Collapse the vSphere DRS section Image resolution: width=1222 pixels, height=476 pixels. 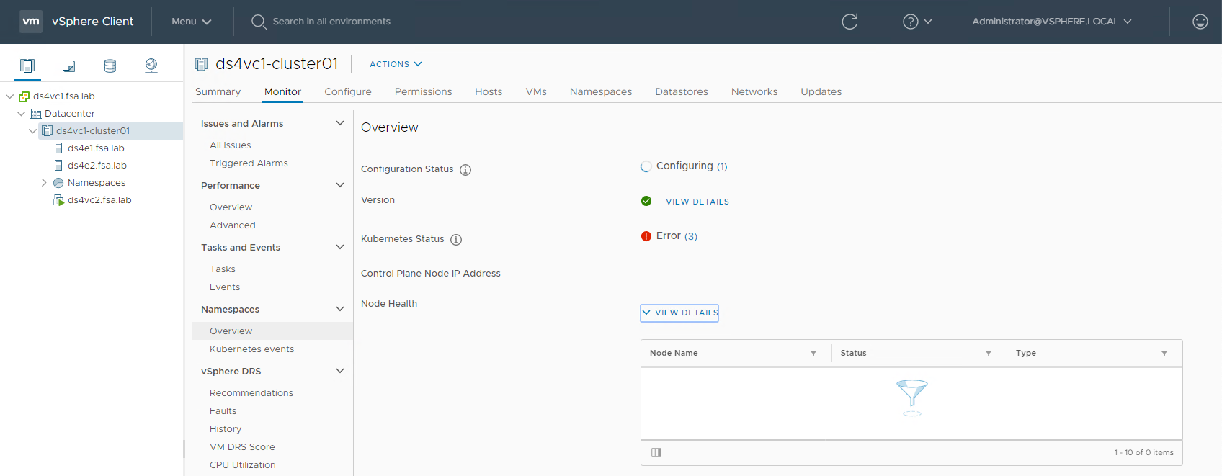340,371
